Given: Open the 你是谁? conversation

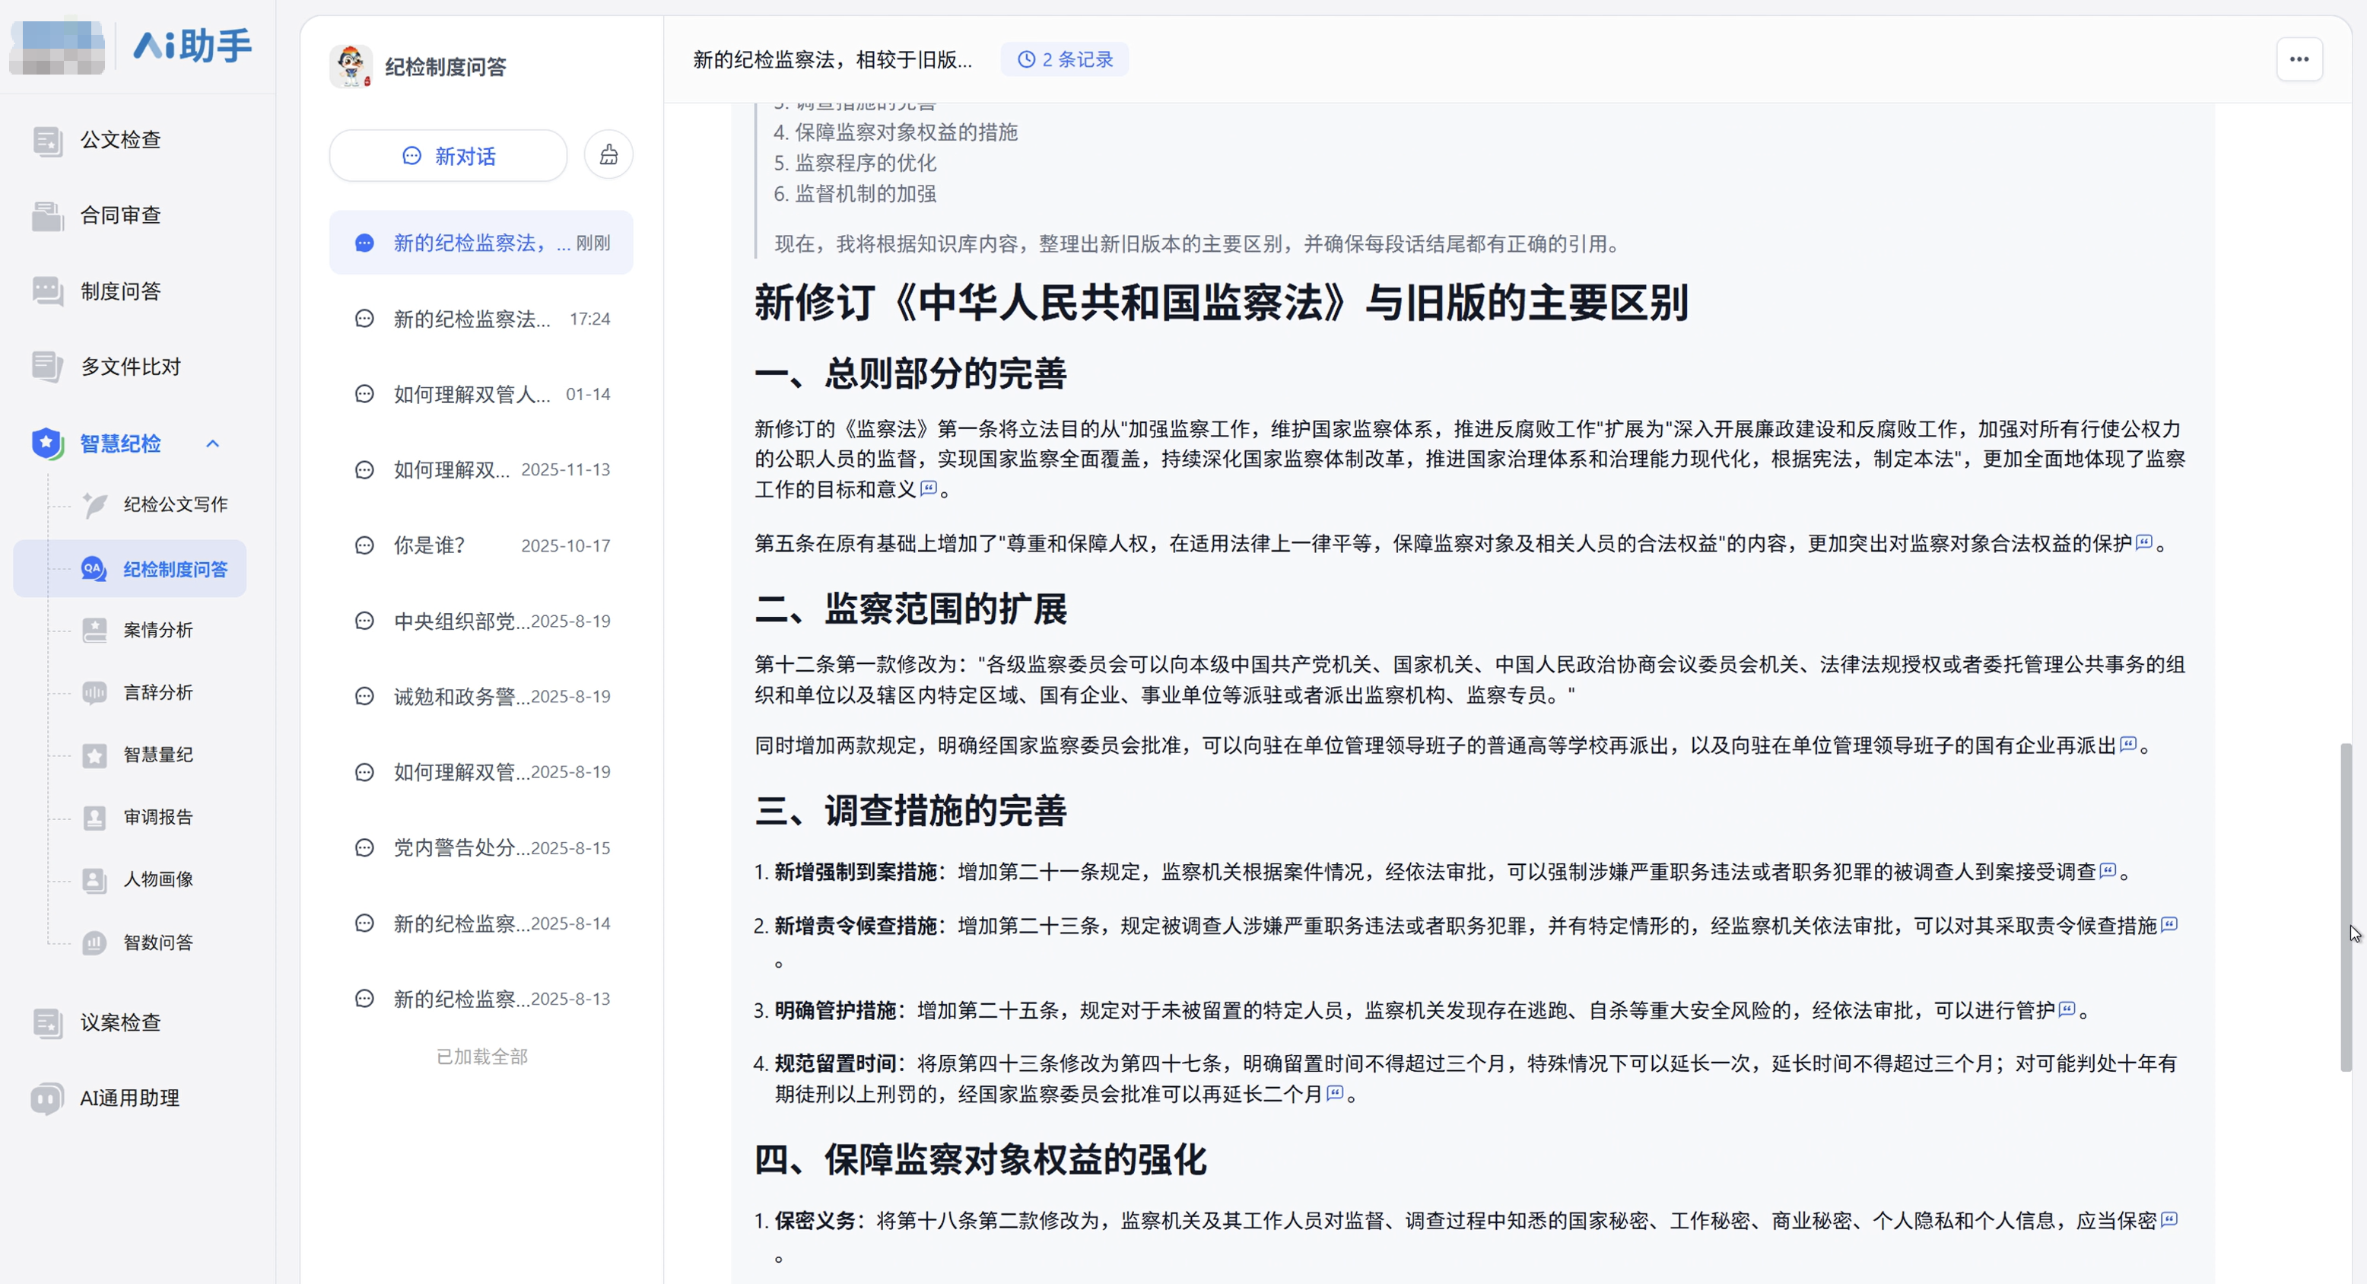Looking at the screenshot, I should click(481, 545).
